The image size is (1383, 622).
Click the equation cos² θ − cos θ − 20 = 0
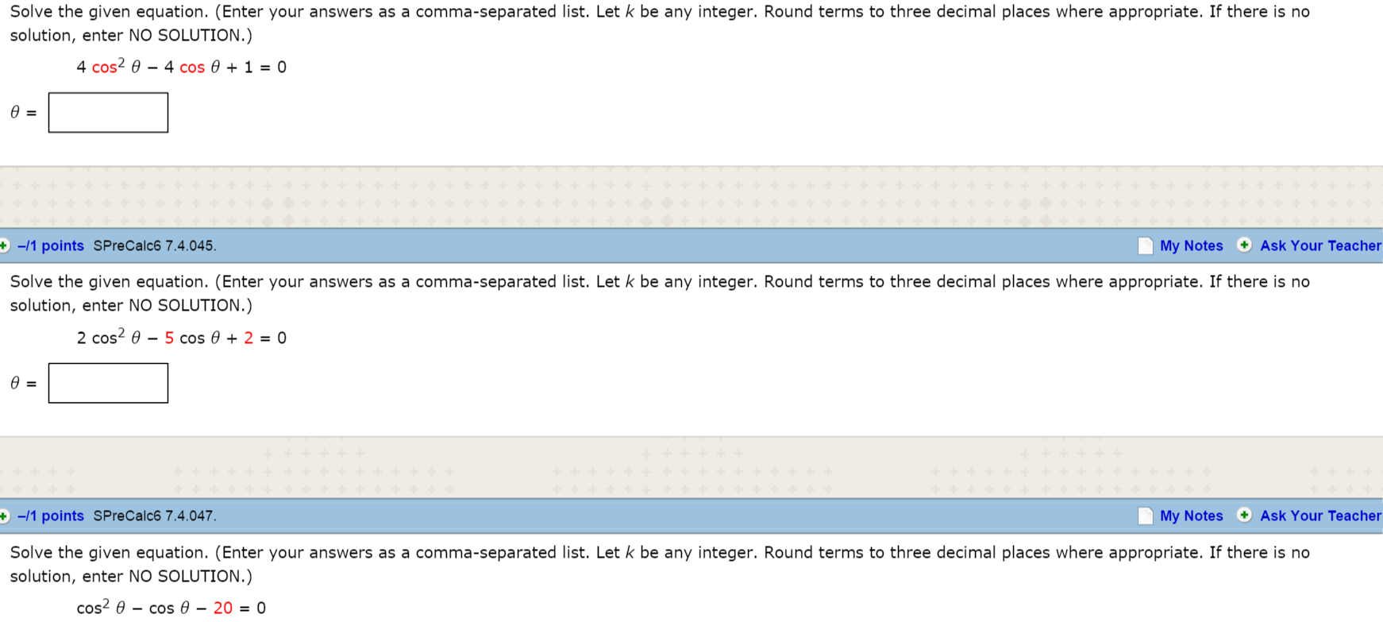(171, 607)
